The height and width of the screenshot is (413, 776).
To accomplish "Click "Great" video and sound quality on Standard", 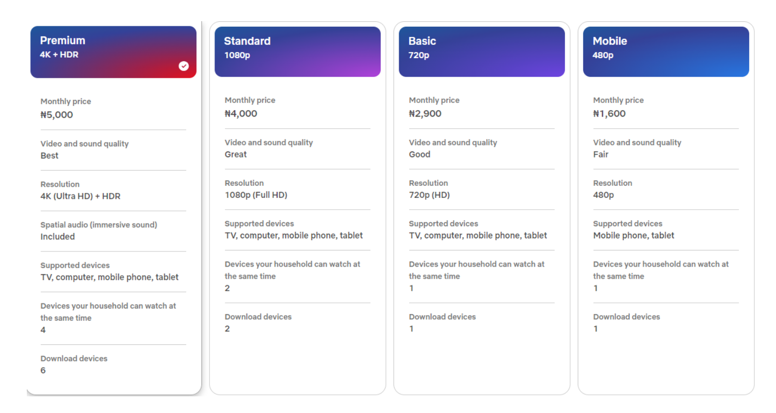I will (236, 155).
